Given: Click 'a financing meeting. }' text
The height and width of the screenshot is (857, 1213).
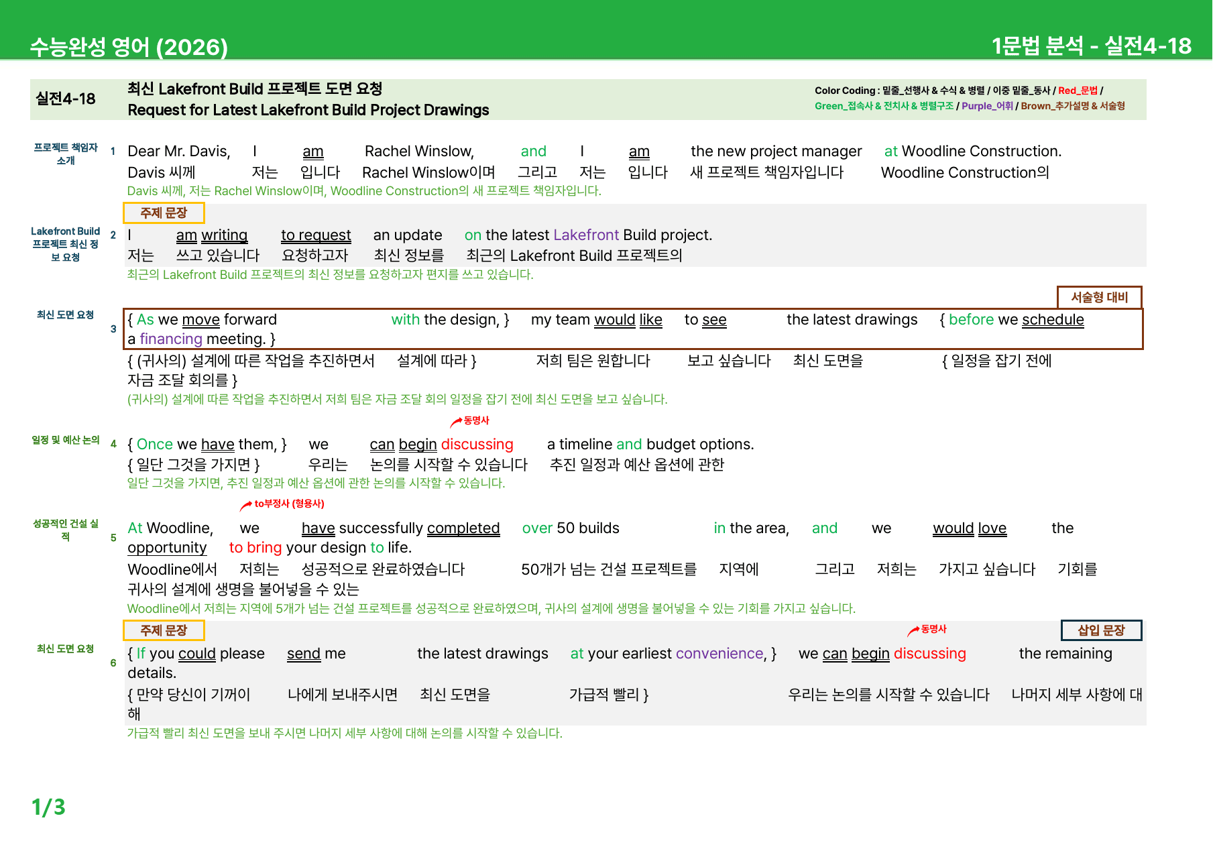Looking at the screenshot, I should 202,339.
